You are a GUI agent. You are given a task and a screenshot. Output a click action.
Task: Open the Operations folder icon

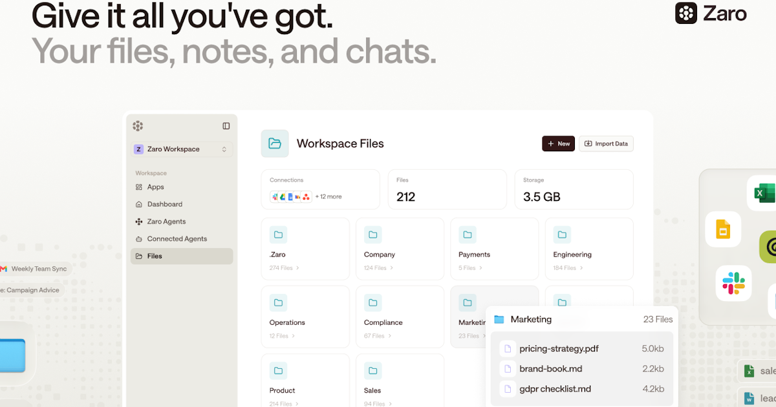point(278,302)
